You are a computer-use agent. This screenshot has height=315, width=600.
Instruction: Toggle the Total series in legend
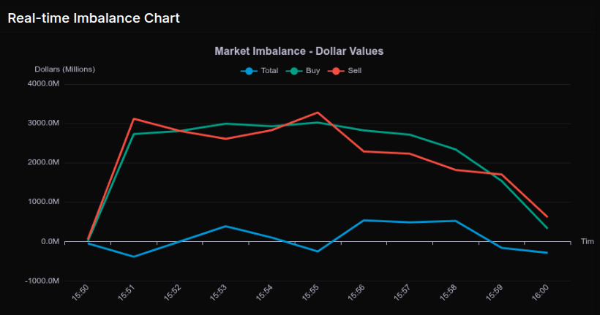[269, 71]
